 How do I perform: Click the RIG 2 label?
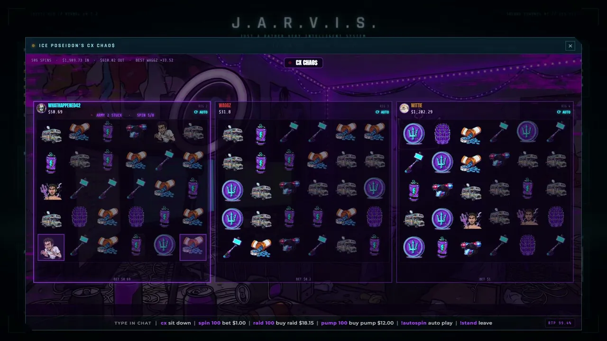click(203, 106)
